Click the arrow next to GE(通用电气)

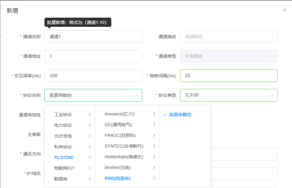pyautogui.click(x=154, y=125)
